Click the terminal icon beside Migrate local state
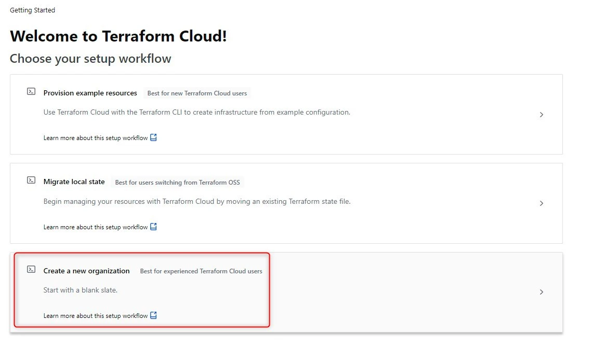591x348 pixels. point(31,180)
